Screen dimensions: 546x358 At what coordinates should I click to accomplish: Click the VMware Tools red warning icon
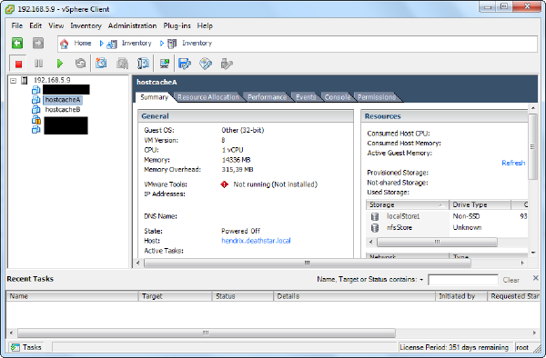(x=224, y=184)
